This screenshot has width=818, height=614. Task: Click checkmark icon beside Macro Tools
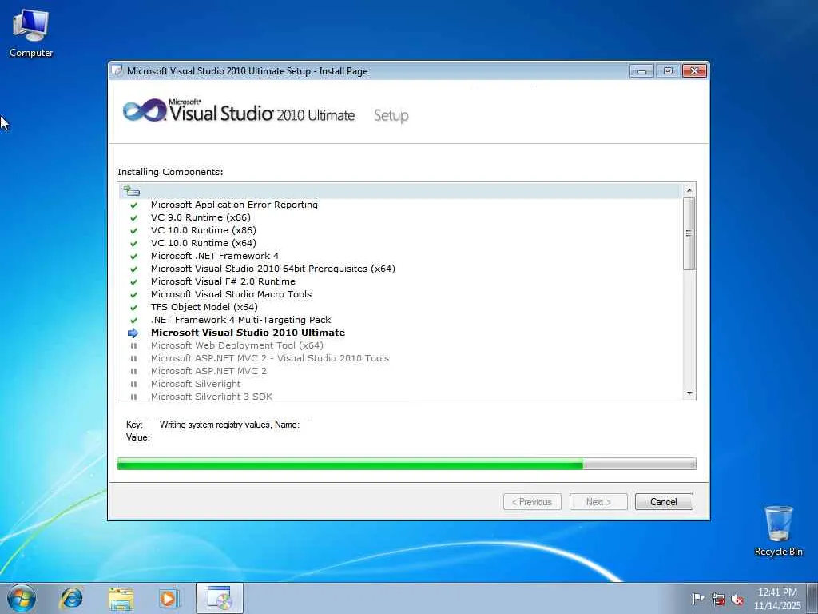point(133,294)
